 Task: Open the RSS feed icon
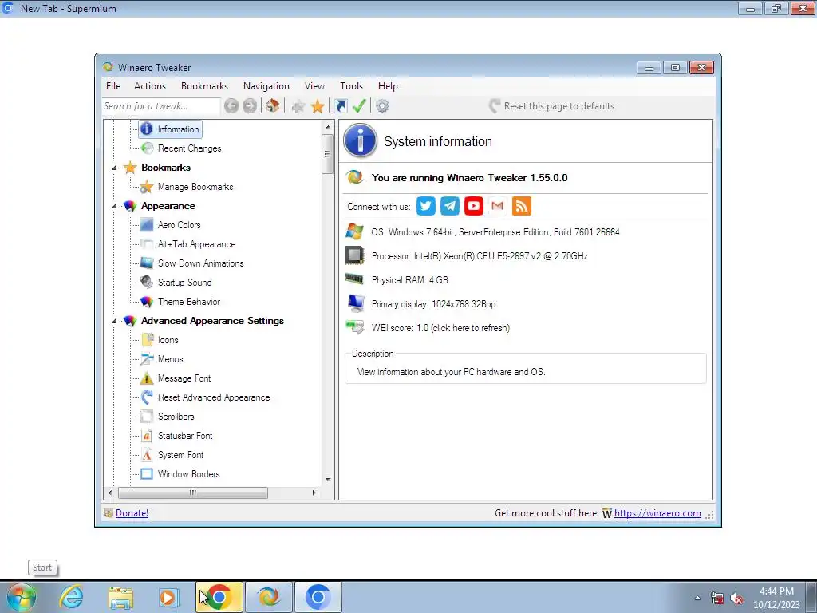(522, 206)
